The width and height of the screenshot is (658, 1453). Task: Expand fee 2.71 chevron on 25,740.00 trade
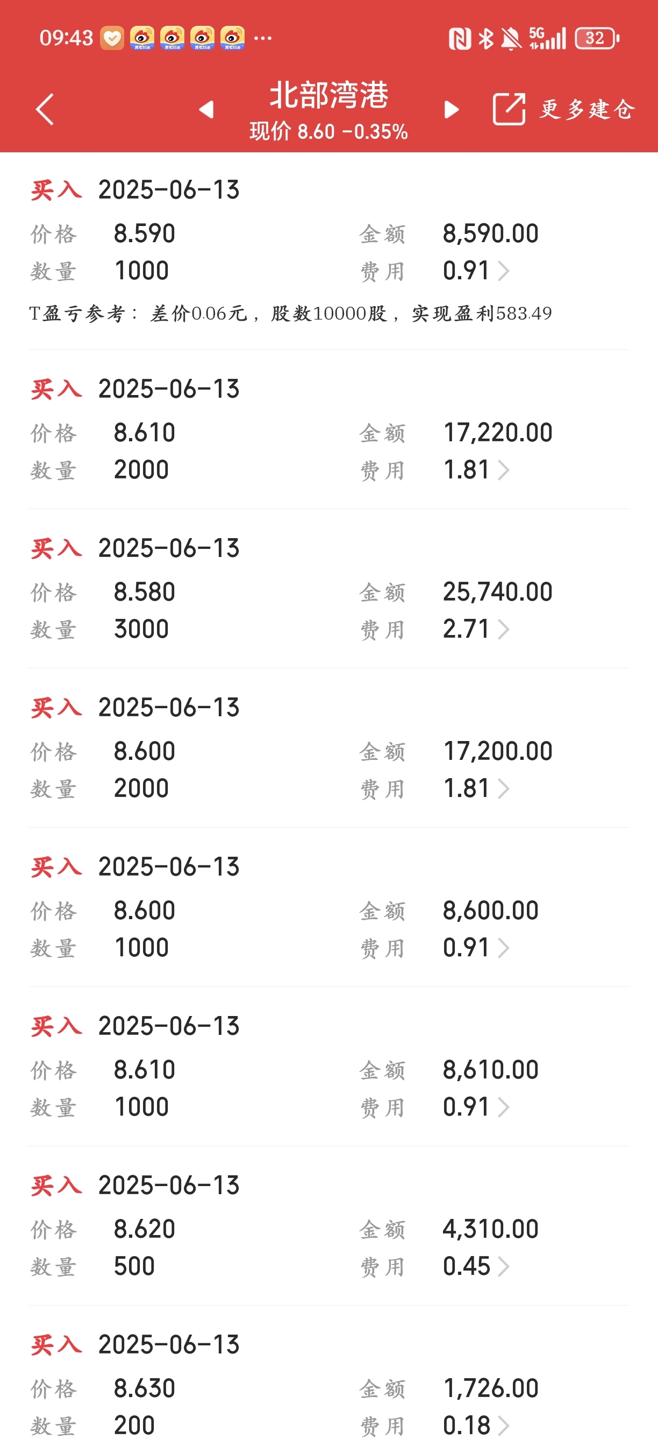click(x=504, y=629)
